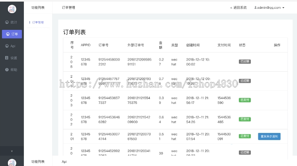Open the 设置 settings sidebar item

pyautogui.click(x=11, y=58)
